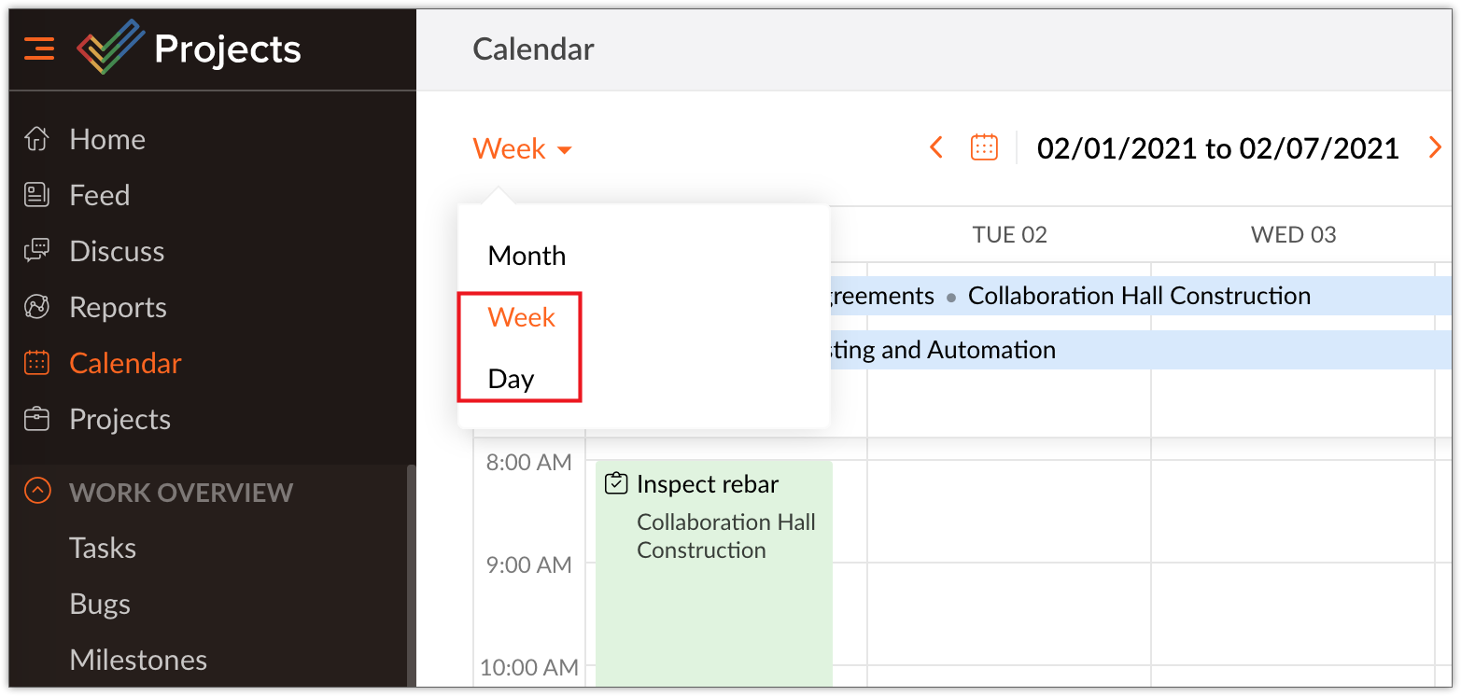Open Milestones under Work Overview
Image resolution: width=1461 pixels, height=696 pixels.
coord(138,660)
